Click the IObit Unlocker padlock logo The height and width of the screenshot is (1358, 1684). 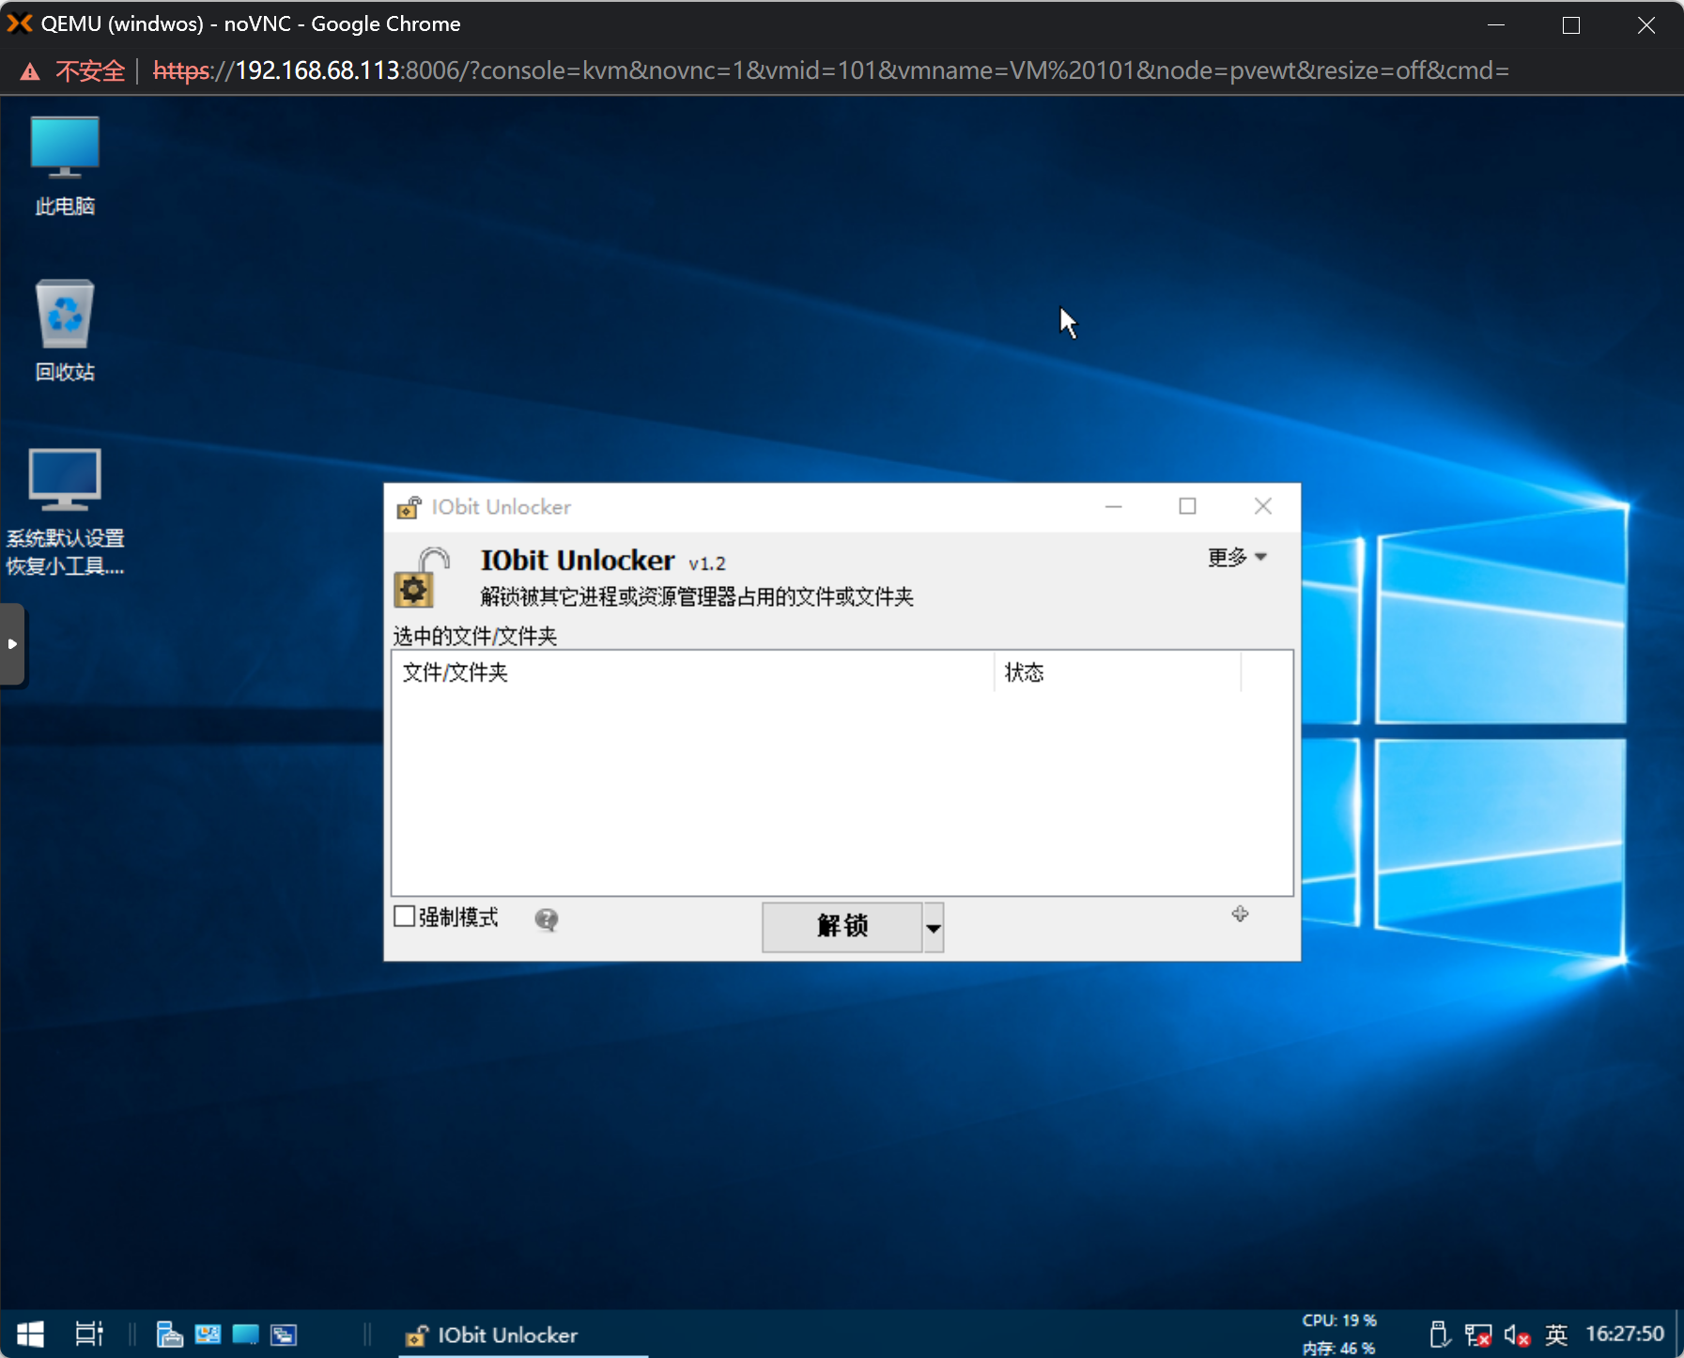coord(421,577)
